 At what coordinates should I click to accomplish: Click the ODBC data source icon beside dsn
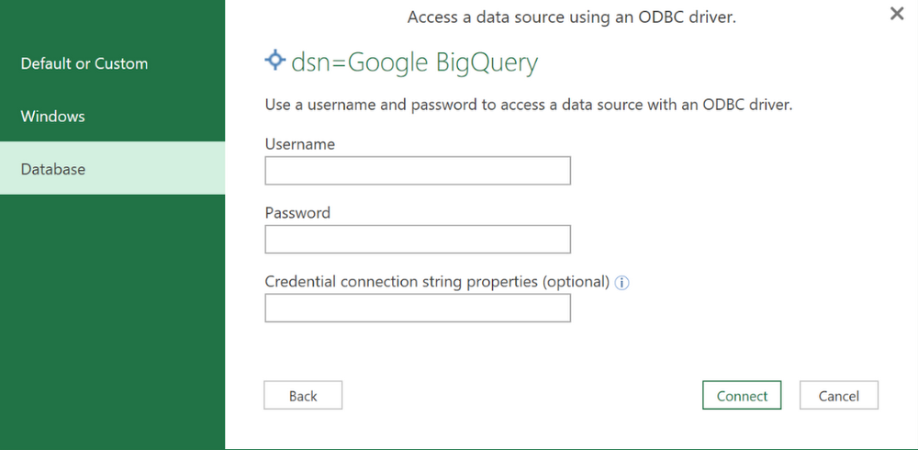click(274, 61)
